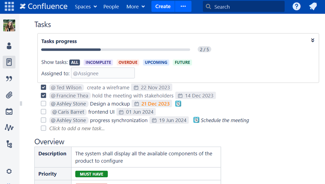Click the Overview heading
The width and height of the screenshot is (325, 184).
49,142
